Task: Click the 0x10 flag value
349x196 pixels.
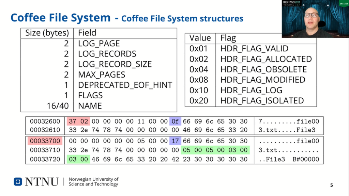Action: coord(199,90)
